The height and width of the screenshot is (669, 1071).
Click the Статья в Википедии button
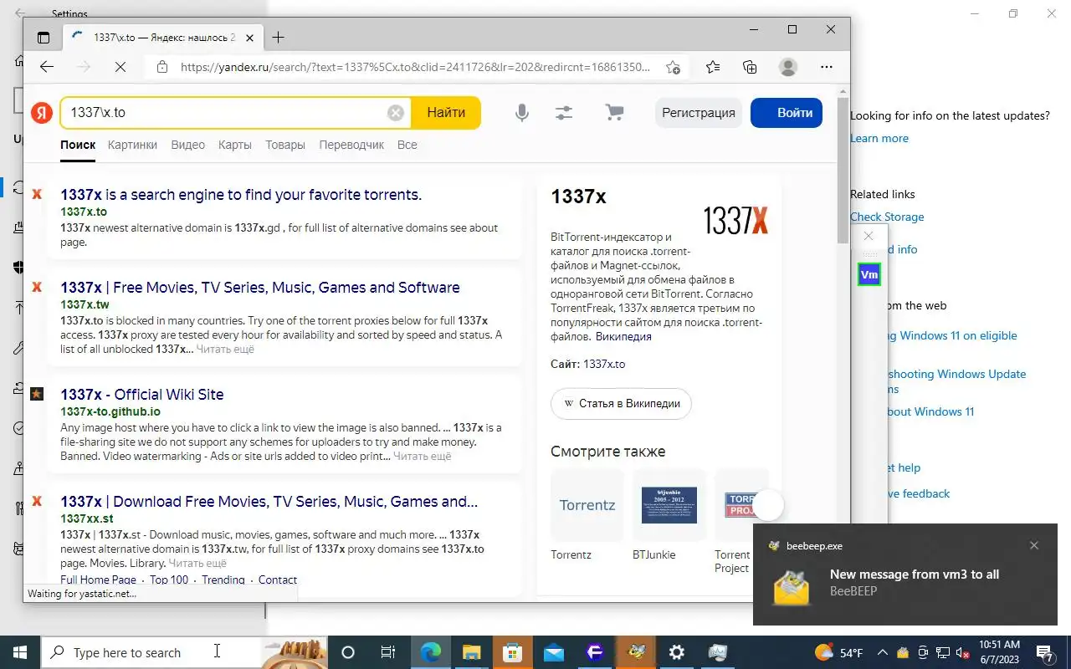coord(621,403)
